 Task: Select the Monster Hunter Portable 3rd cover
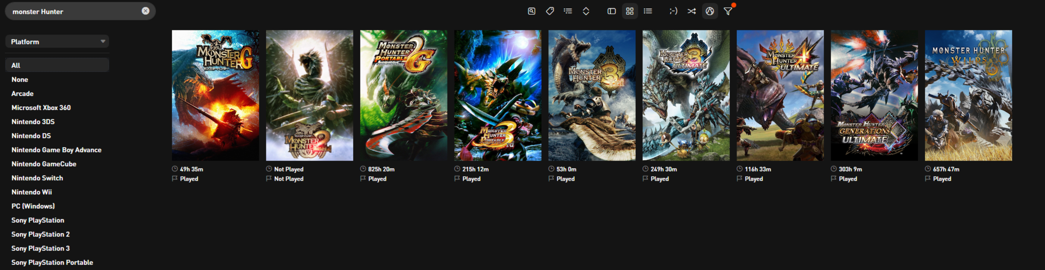coord(498,95)
